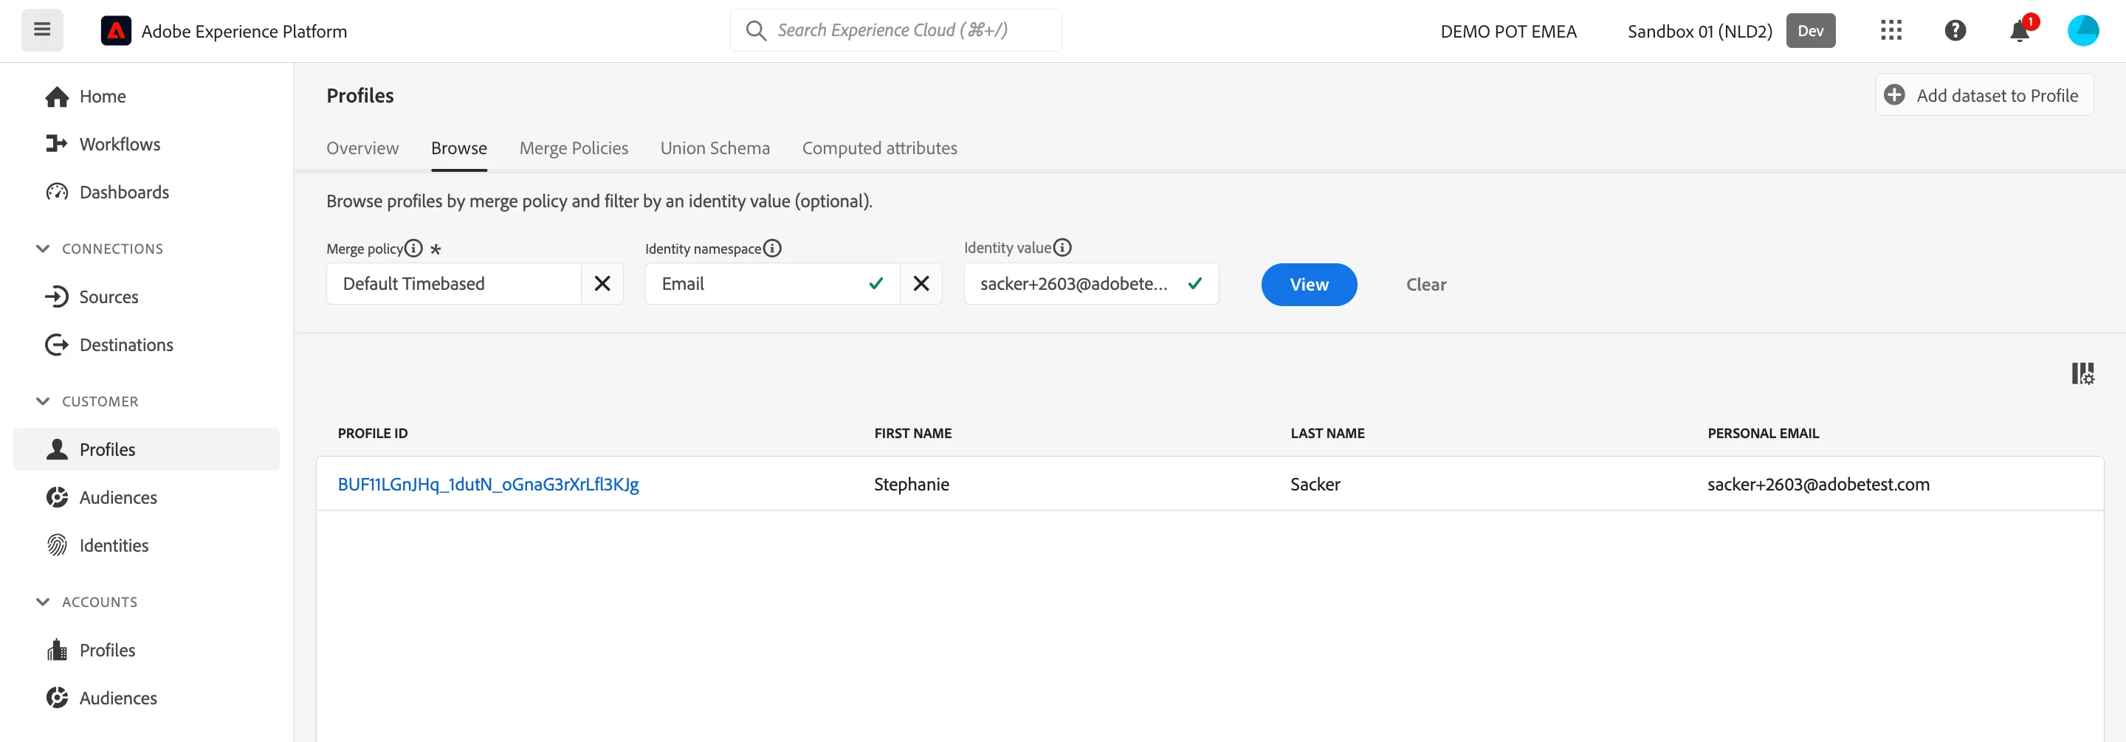
Task: Open the column settings icon above the table
Action: (x=2082, y=373)
